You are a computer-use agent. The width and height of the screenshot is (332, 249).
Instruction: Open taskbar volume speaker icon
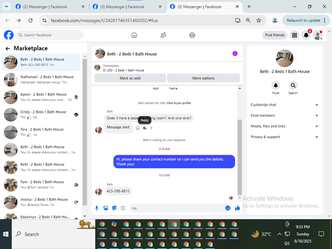tap(287, 244)
